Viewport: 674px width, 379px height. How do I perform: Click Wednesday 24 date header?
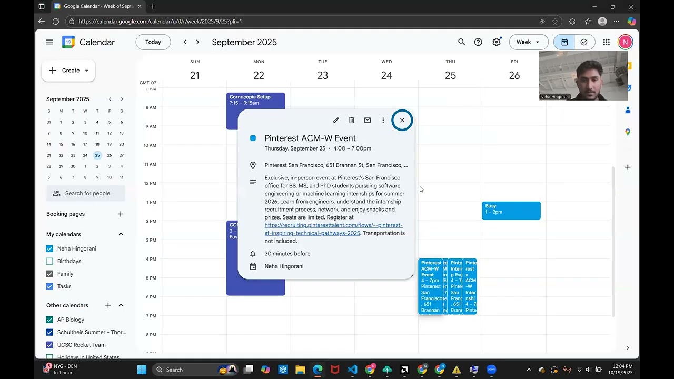click(386, 75)
